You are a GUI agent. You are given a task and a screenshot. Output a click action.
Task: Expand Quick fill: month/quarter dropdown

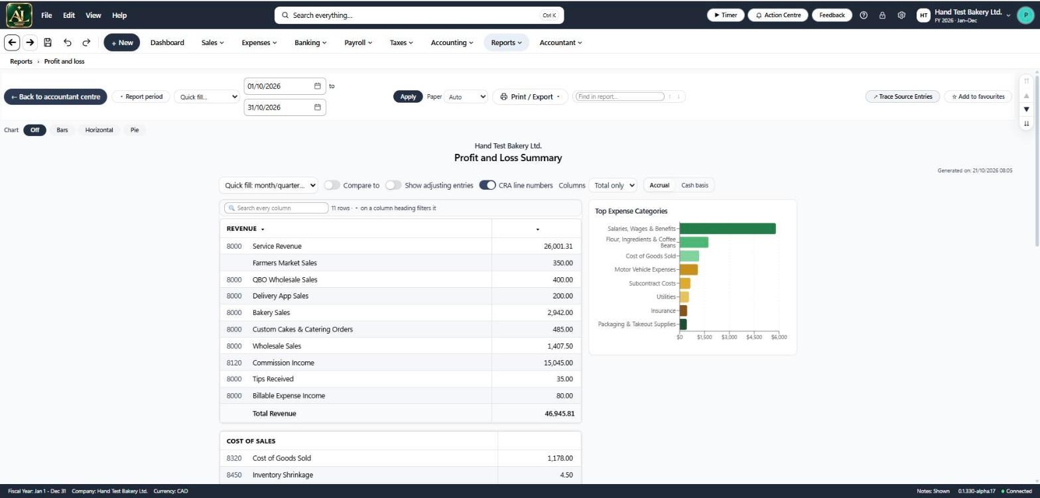[269, 186]
